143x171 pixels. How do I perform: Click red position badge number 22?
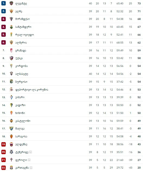(x=4, y=168)
